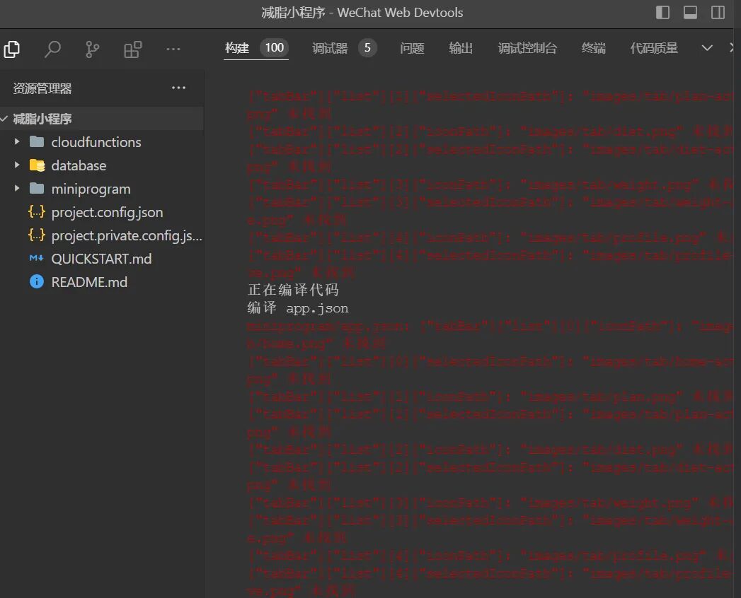Open QUICKSTART.md file
Screen dimensions: 741x598
[101, 259]
